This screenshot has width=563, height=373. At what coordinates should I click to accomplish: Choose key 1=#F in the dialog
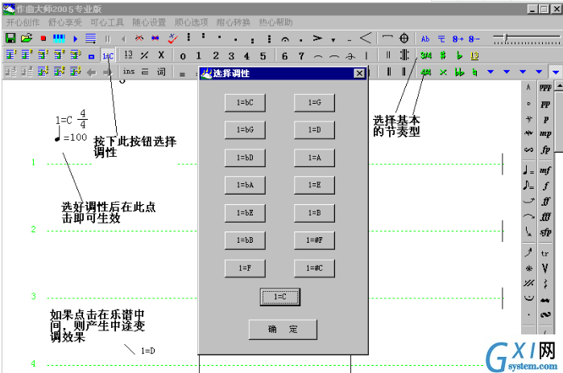pyautogui.click(x=314, y=240)
